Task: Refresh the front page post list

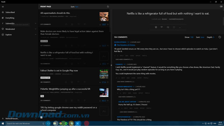Action: 108,7
